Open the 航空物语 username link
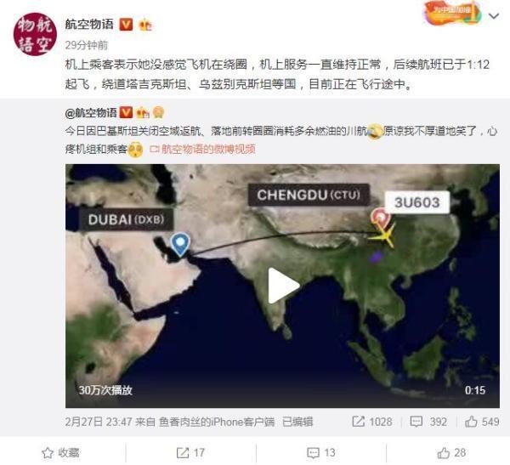Viewport: 510px width, 465px height. tap(89, 25)
